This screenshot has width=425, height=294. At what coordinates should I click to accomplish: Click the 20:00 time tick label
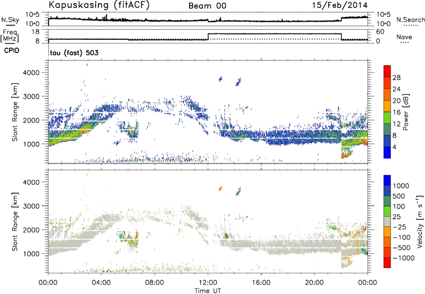[314, 283]
